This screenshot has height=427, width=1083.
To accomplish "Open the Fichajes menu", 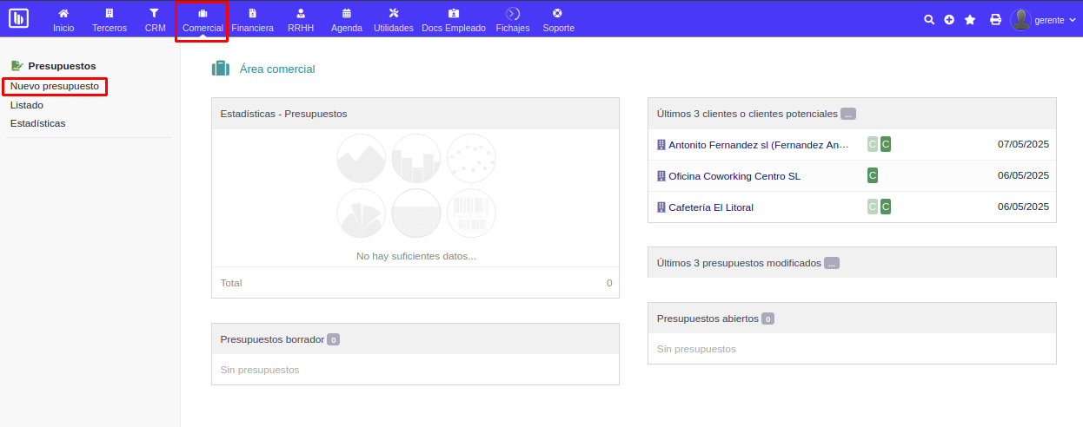I will pos(513,20).
